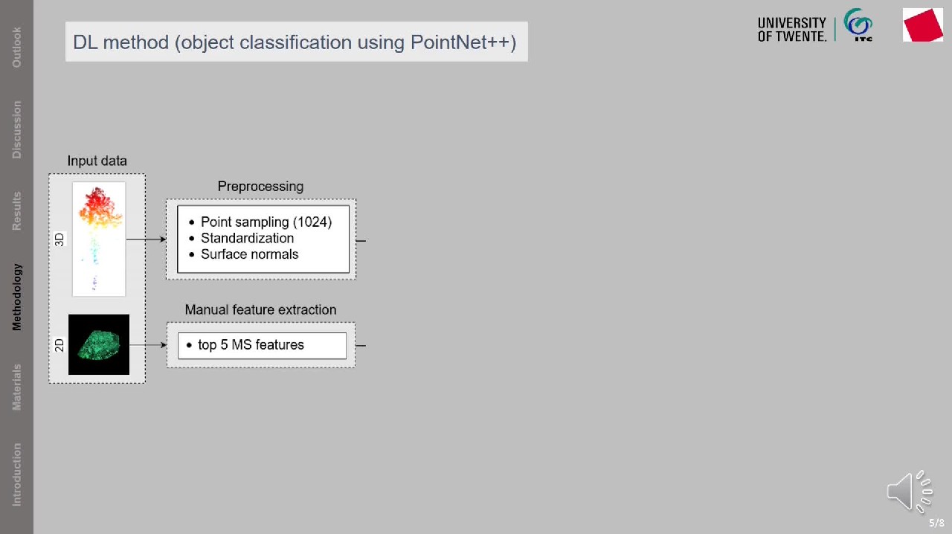Click the Surface normals bullet
This screenshot has width=952, height=534.
click(249, 254)
